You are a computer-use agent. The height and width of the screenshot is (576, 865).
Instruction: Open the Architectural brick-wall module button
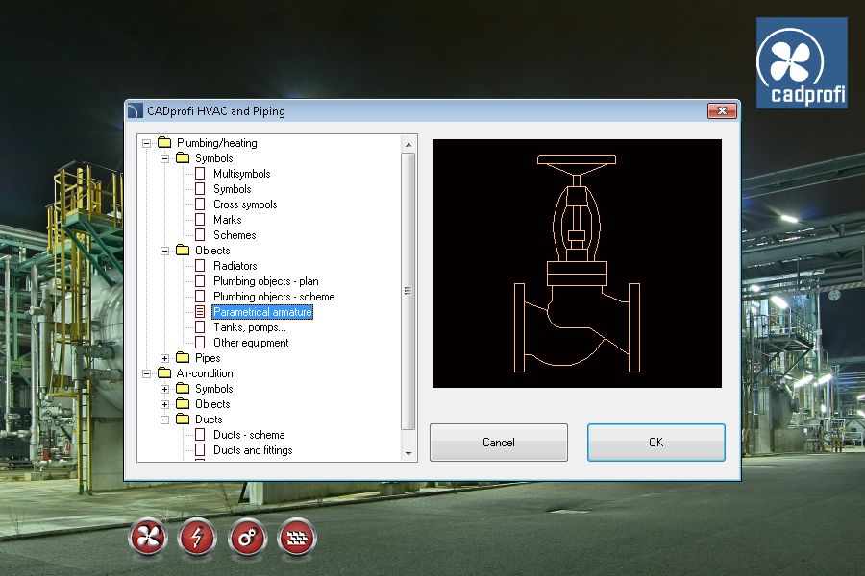pos(297,537)
